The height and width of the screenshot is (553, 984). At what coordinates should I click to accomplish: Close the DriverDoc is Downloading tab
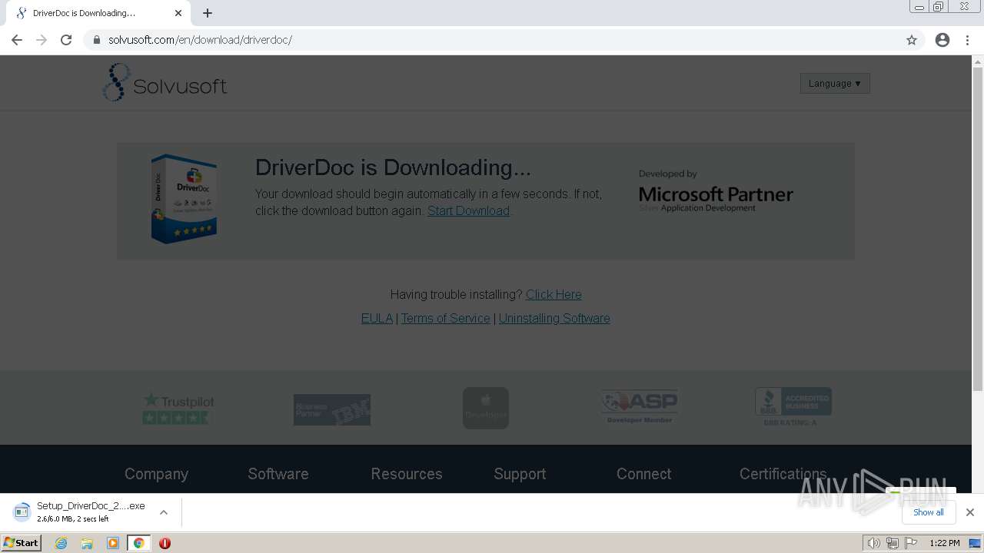tap(178, 13)
